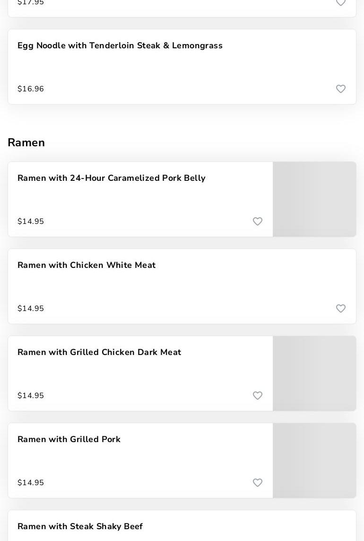Open Ramen with 24-Hour Caramelized Pork Belly title

click(112, 178)
